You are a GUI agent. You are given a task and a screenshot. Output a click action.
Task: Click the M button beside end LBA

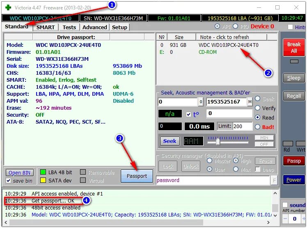pyautogui.click(x=250, y=102)
